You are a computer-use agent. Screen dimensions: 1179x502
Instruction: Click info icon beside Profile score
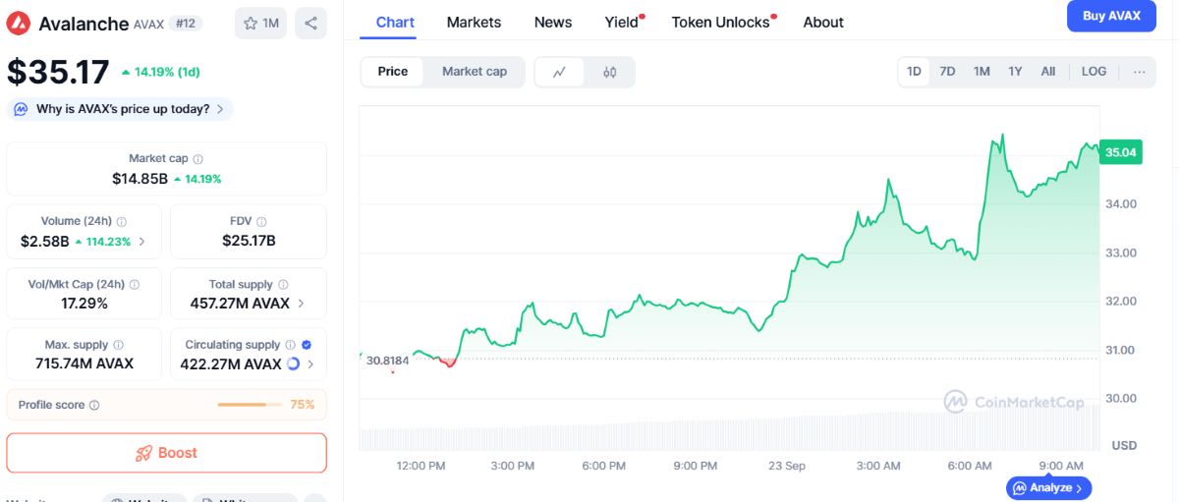pyautogui.click(x=94, y=406)
